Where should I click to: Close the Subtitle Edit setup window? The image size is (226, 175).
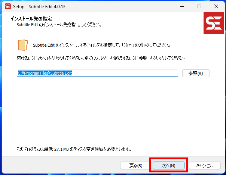pyautogui.click(x=216, y=6)
